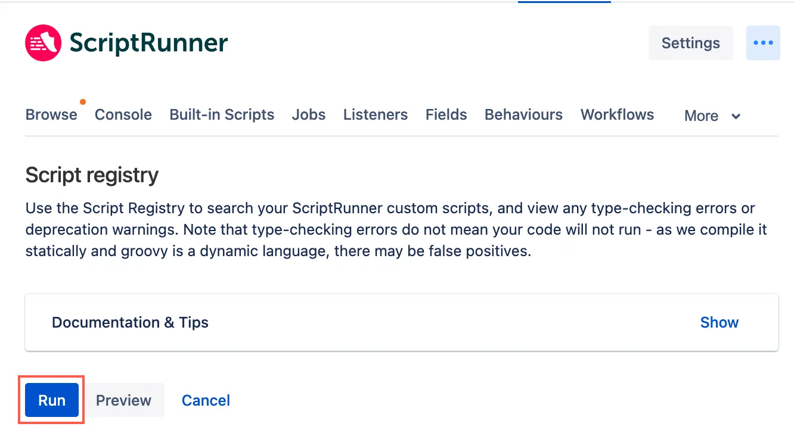Expand the More tabs dropdown
Screen dimensions: 794x436
712,116
